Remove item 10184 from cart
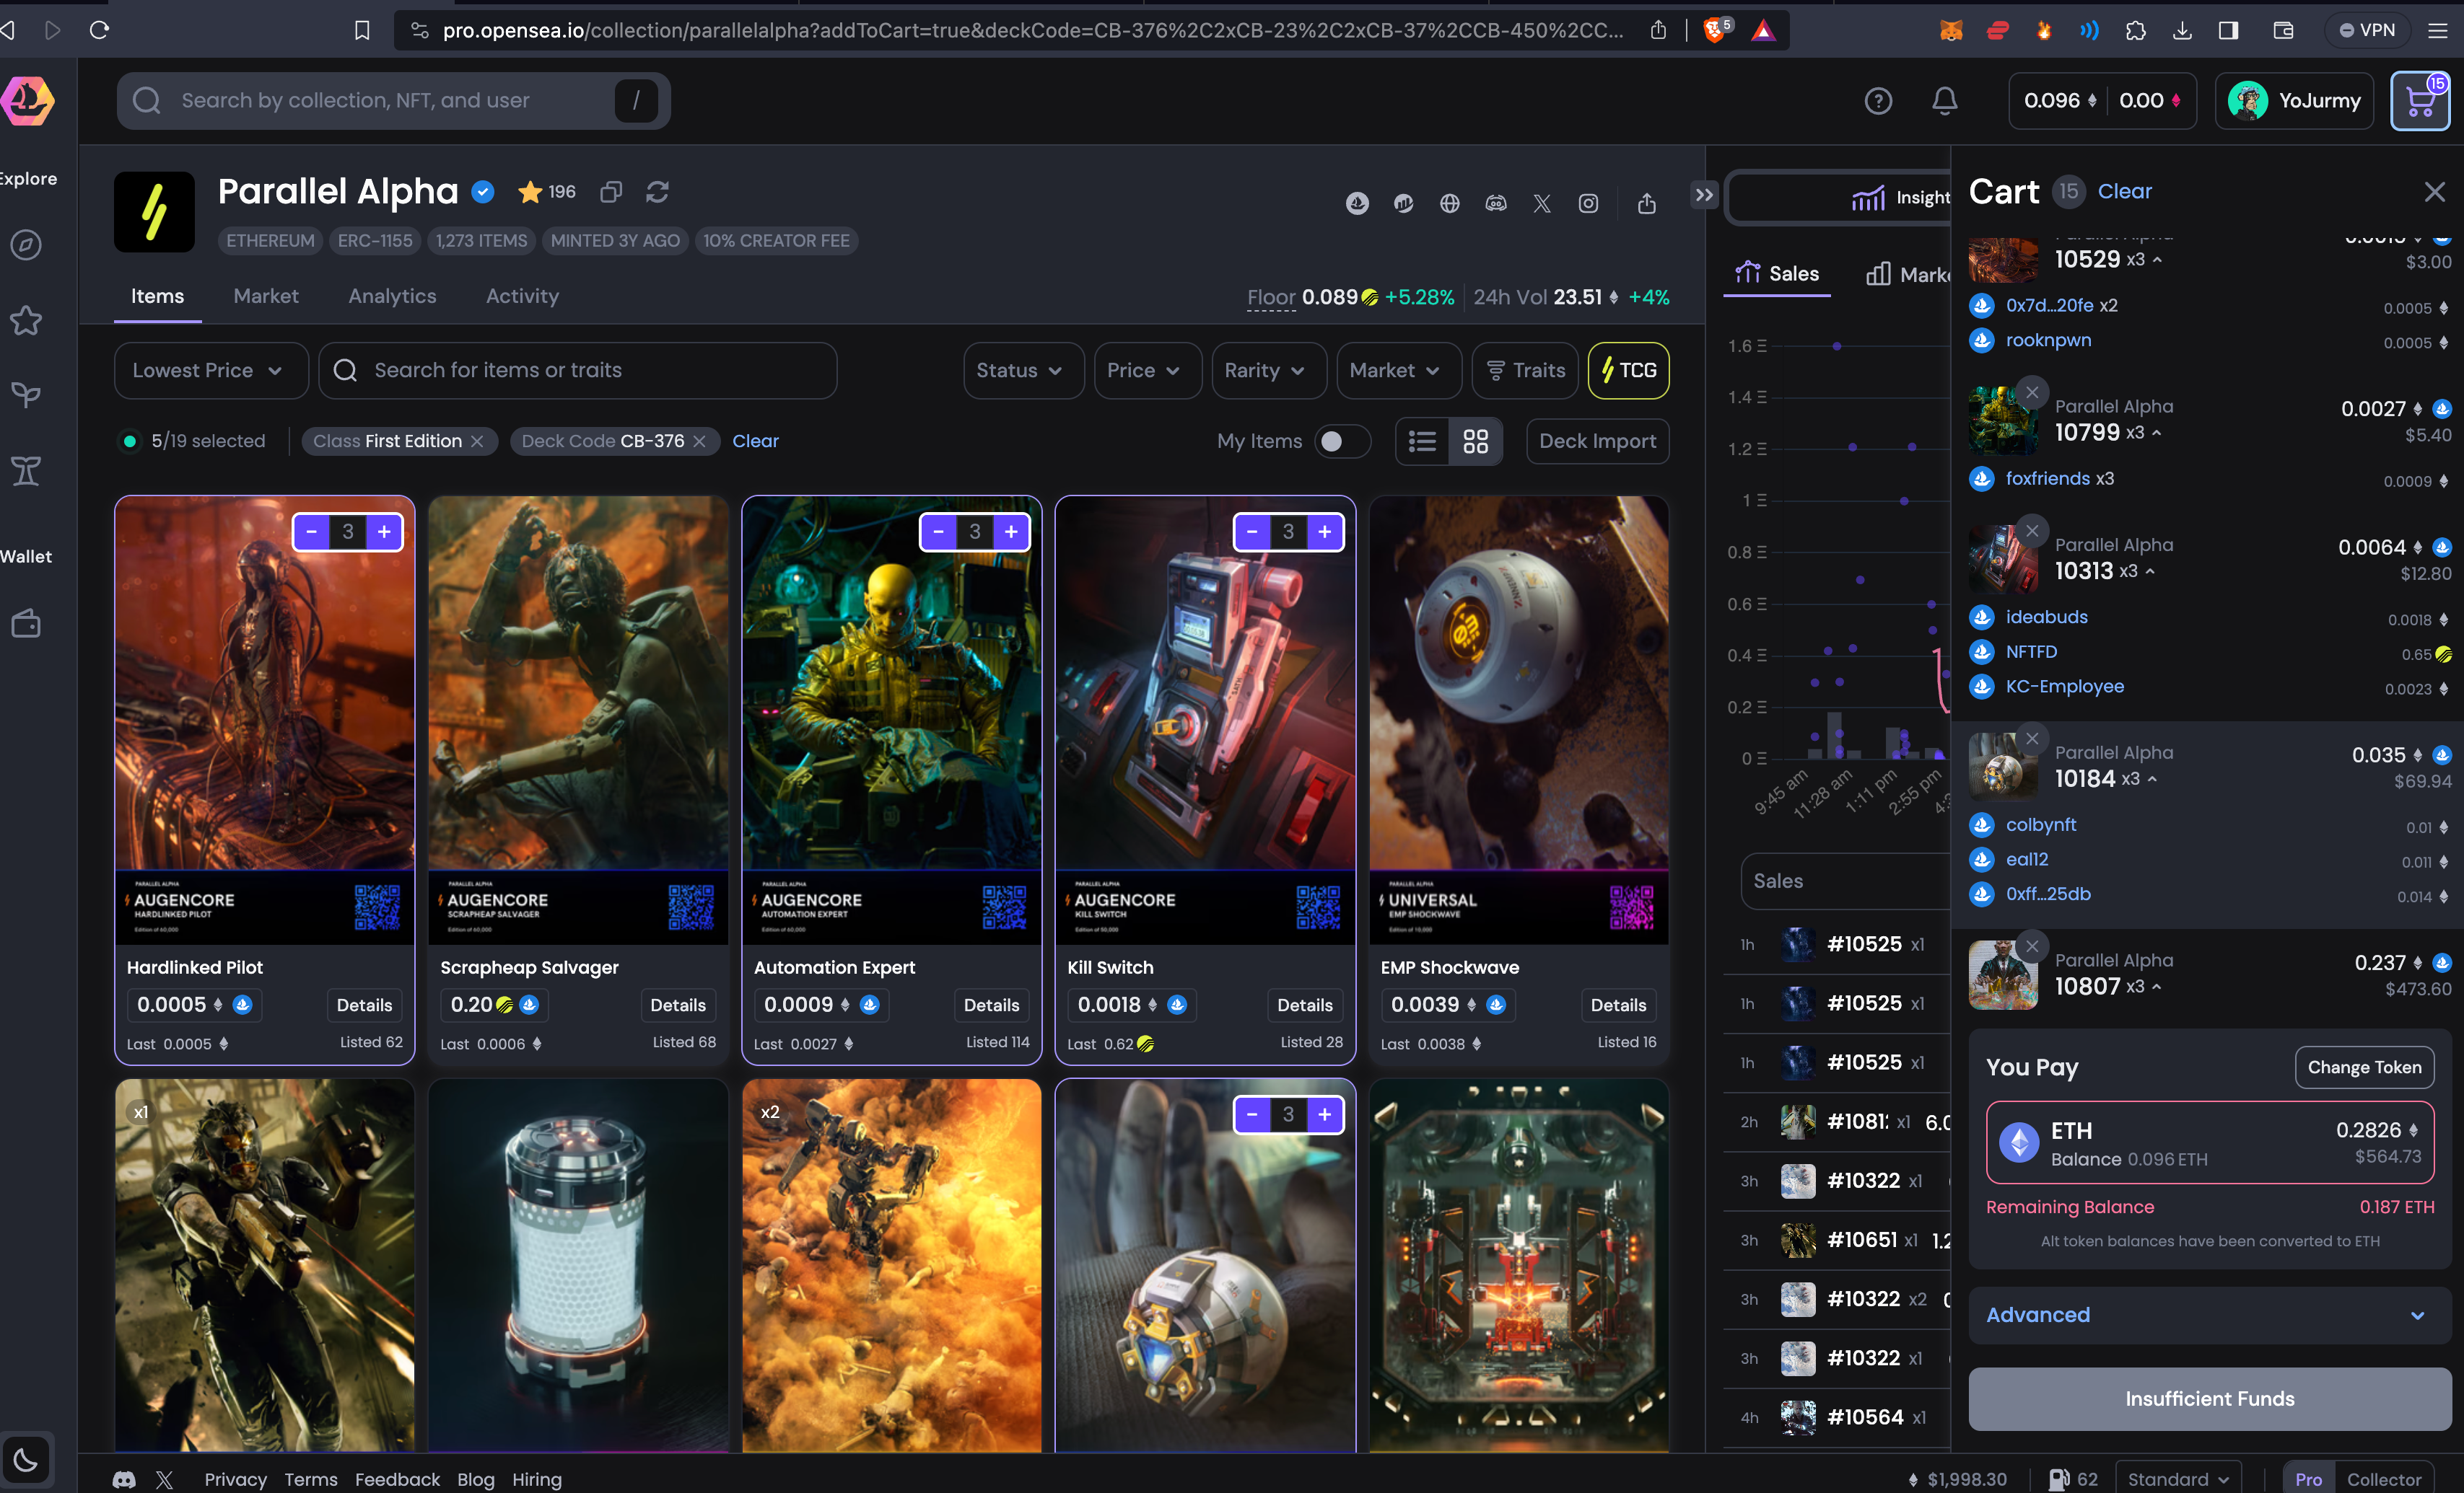This screenshot has height=1493, width=2464. 2032,738
